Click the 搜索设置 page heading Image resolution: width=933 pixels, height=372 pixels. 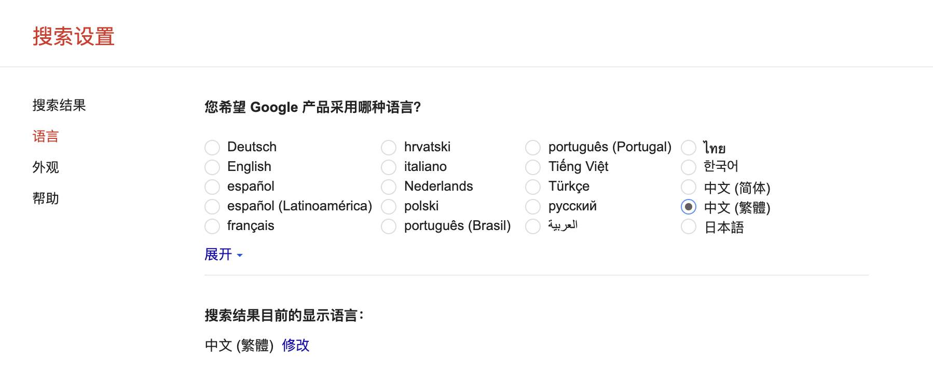point(74,37)
